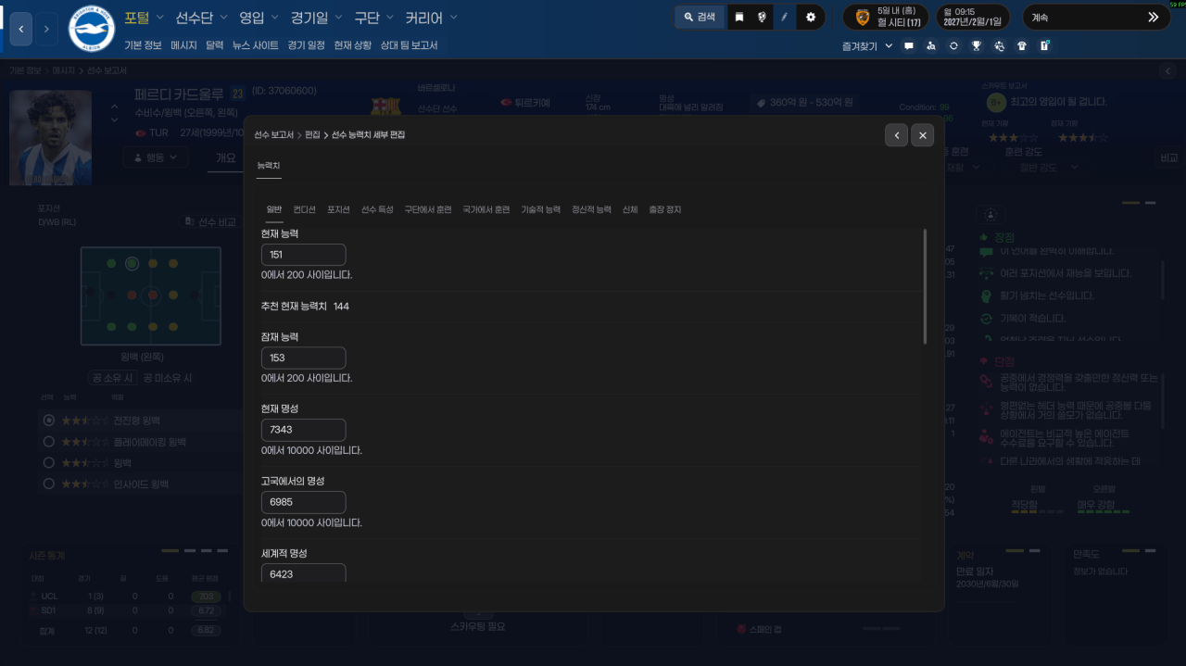
Task: Click squad number 23 badge
Action: (x=237, y=93)
